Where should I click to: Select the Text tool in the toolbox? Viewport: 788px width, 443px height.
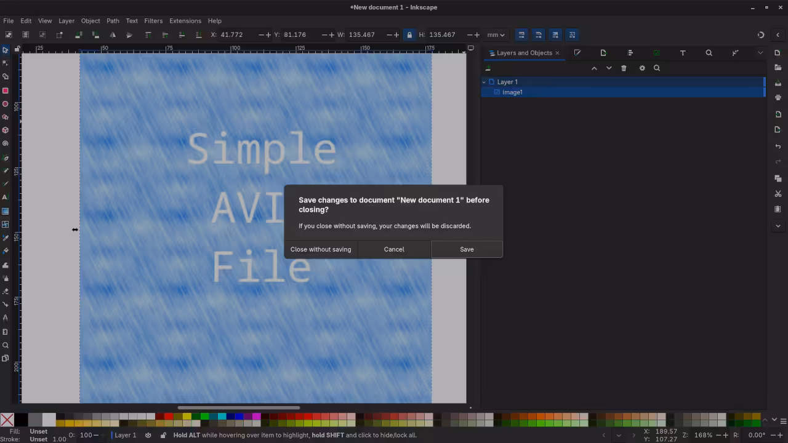pyautogui.click(x=5, y=197)
